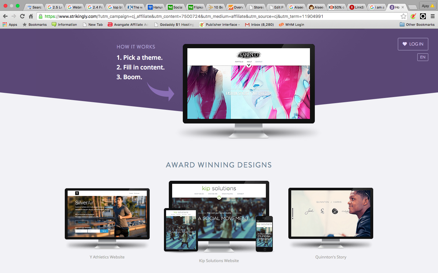Viewport: 438px width, 273px height.
Task: Open the Ajay profile switcher
Action: [428, 6]
